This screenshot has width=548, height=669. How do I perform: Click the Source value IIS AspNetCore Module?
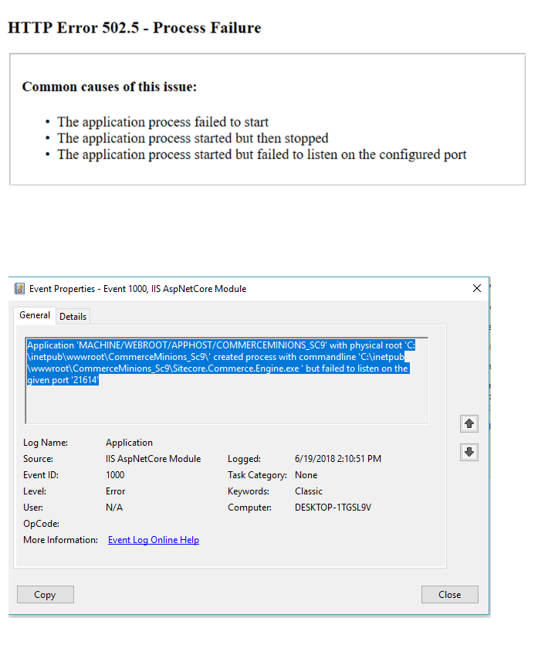tap(153, 459)
